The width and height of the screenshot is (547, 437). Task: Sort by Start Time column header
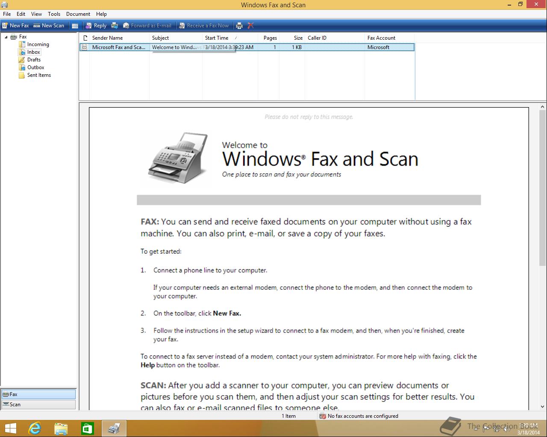pyautogui.click(x=230, y=38)
